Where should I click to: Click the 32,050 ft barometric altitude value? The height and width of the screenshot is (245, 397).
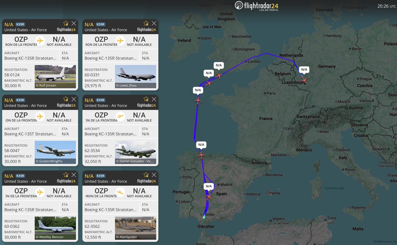pyautogui.click(x=93, y=162)
